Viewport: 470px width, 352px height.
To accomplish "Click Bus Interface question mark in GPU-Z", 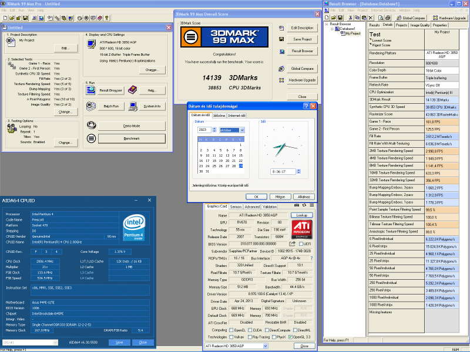I will (x=311, y=258).
